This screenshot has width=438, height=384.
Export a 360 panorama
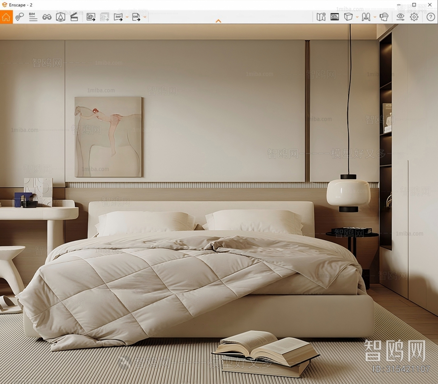[x=118, y=17]
